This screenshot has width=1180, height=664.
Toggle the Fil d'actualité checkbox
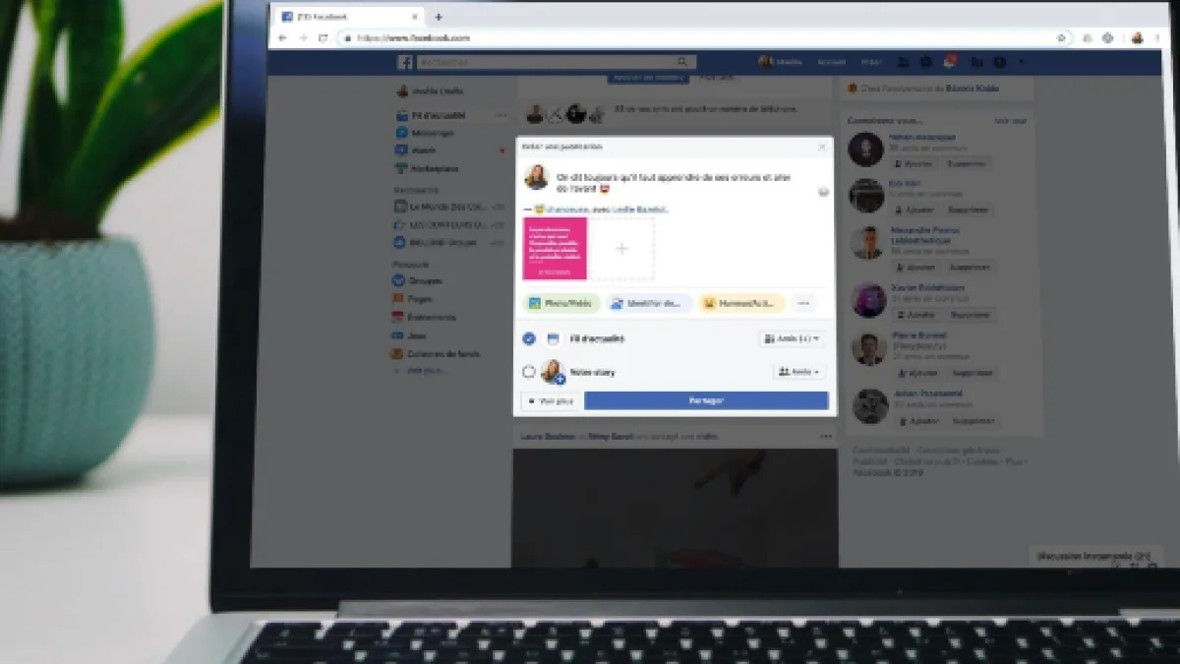[x=529, y=338]
